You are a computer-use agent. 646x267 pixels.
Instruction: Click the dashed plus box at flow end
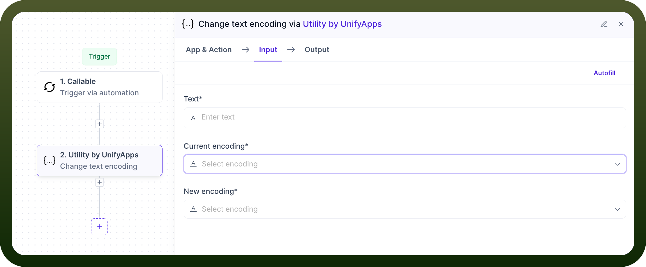pyautogui.click(x=100, y=226)
